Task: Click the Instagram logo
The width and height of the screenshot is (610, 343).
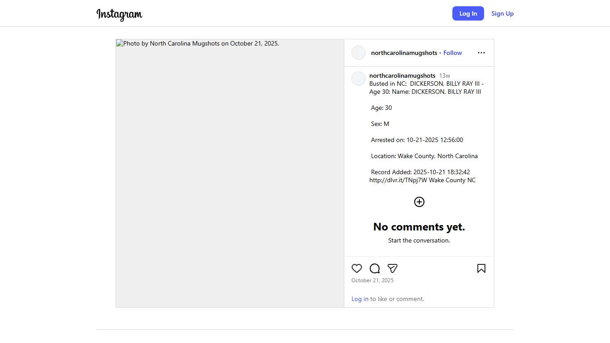Action: (119, 14)
